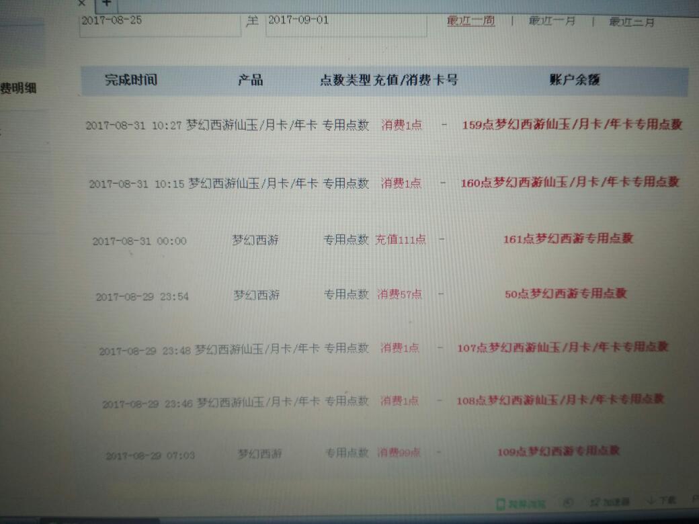Viewport: 699px width, 524px height.
Task: Filter records by 最近一月
Action: click(552, 21)
